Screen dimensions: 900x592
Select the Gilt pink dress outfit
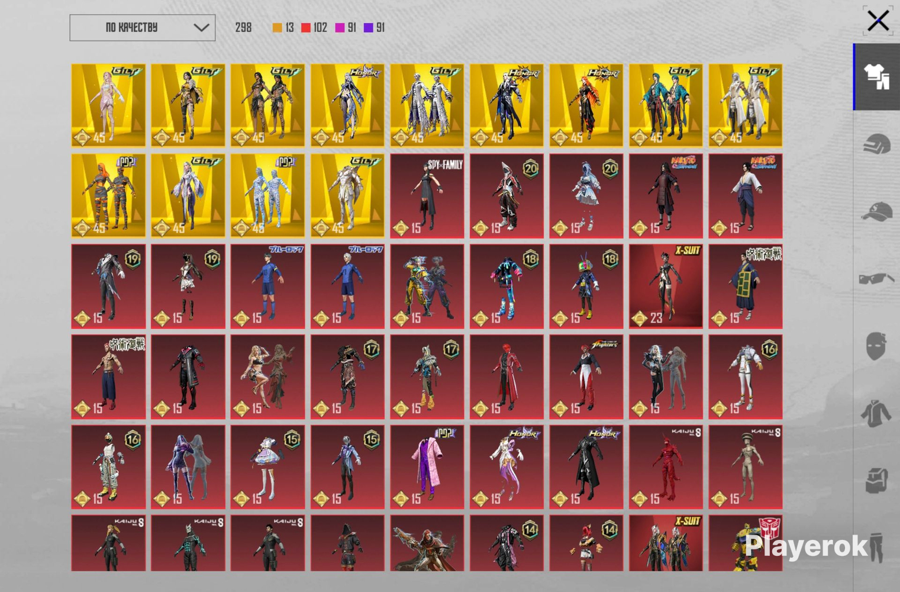click(108, 105)
